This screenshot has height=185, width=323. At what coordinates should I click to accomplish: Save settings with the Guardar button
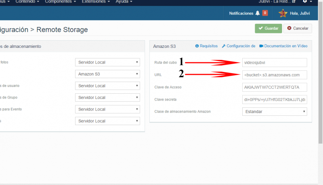click(x=268, y=28)
